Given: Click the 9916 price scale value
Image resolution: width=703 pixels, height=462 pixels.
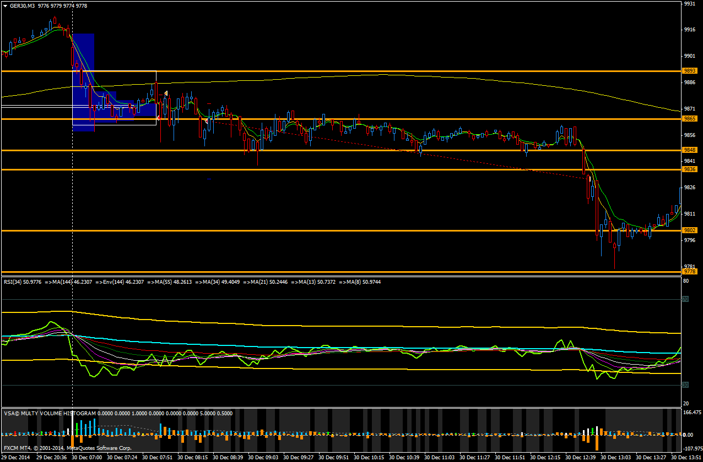Looking at the screenshot, I should (x=689, y=30).
